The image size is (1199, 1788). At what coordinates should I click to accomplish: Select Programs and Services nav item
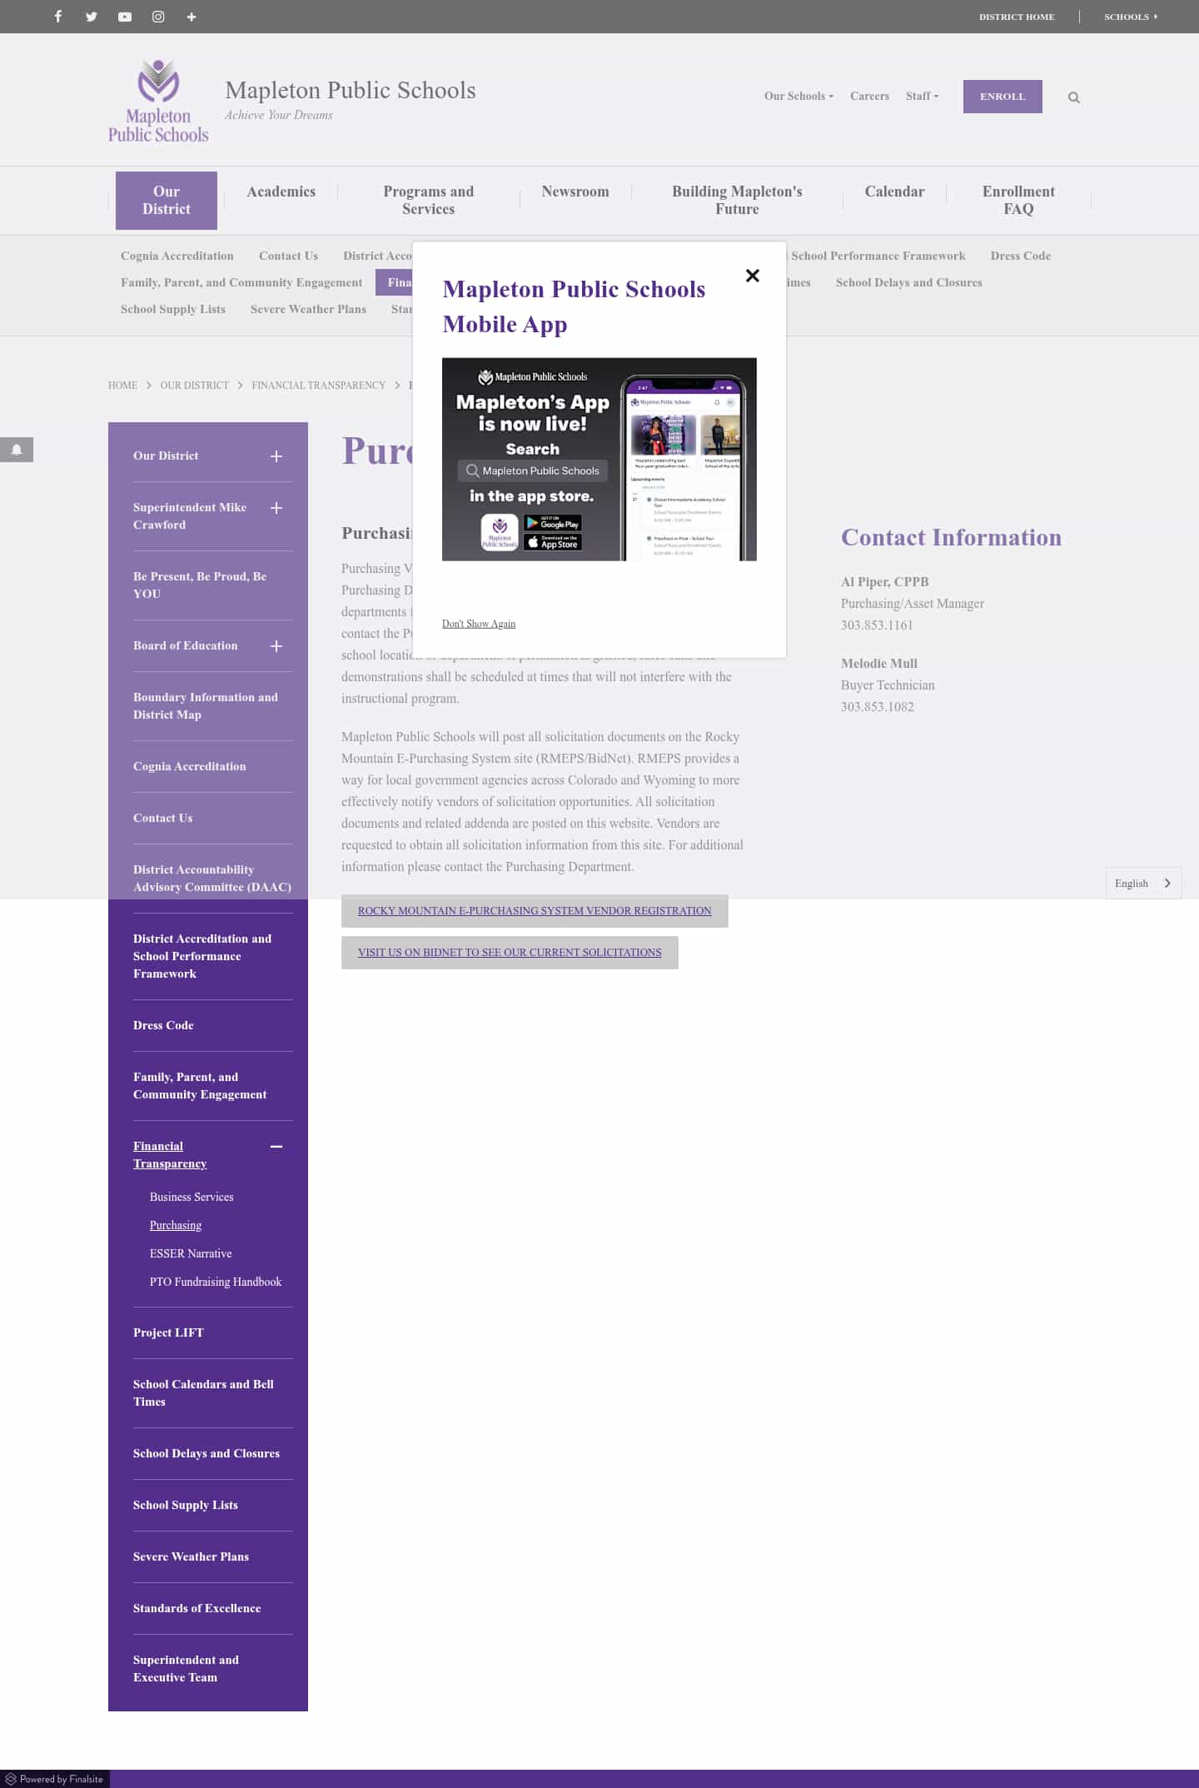coord(429,201)
